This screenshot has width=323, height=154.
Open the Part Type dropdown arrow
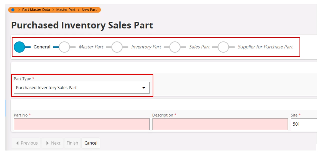pyautogui.click(x=144, y=88)
